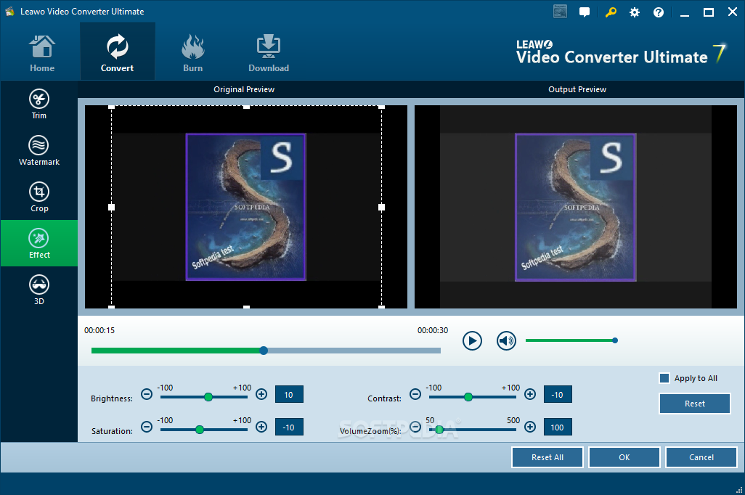Open the Watermark tool

point(39,150)
